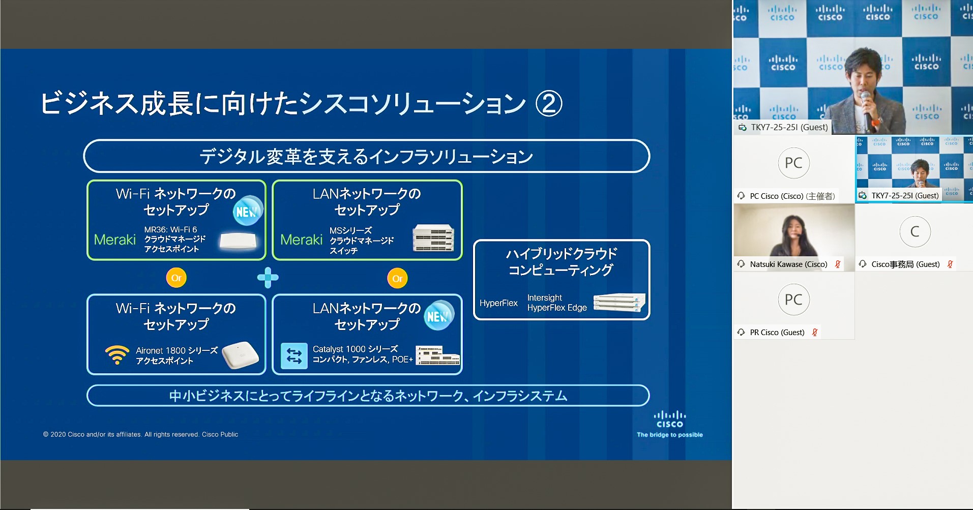Screen dimensions: 973x510
Task: Click the copyright 2020 Cisco footer text
Action: click(x=140, y=434)
